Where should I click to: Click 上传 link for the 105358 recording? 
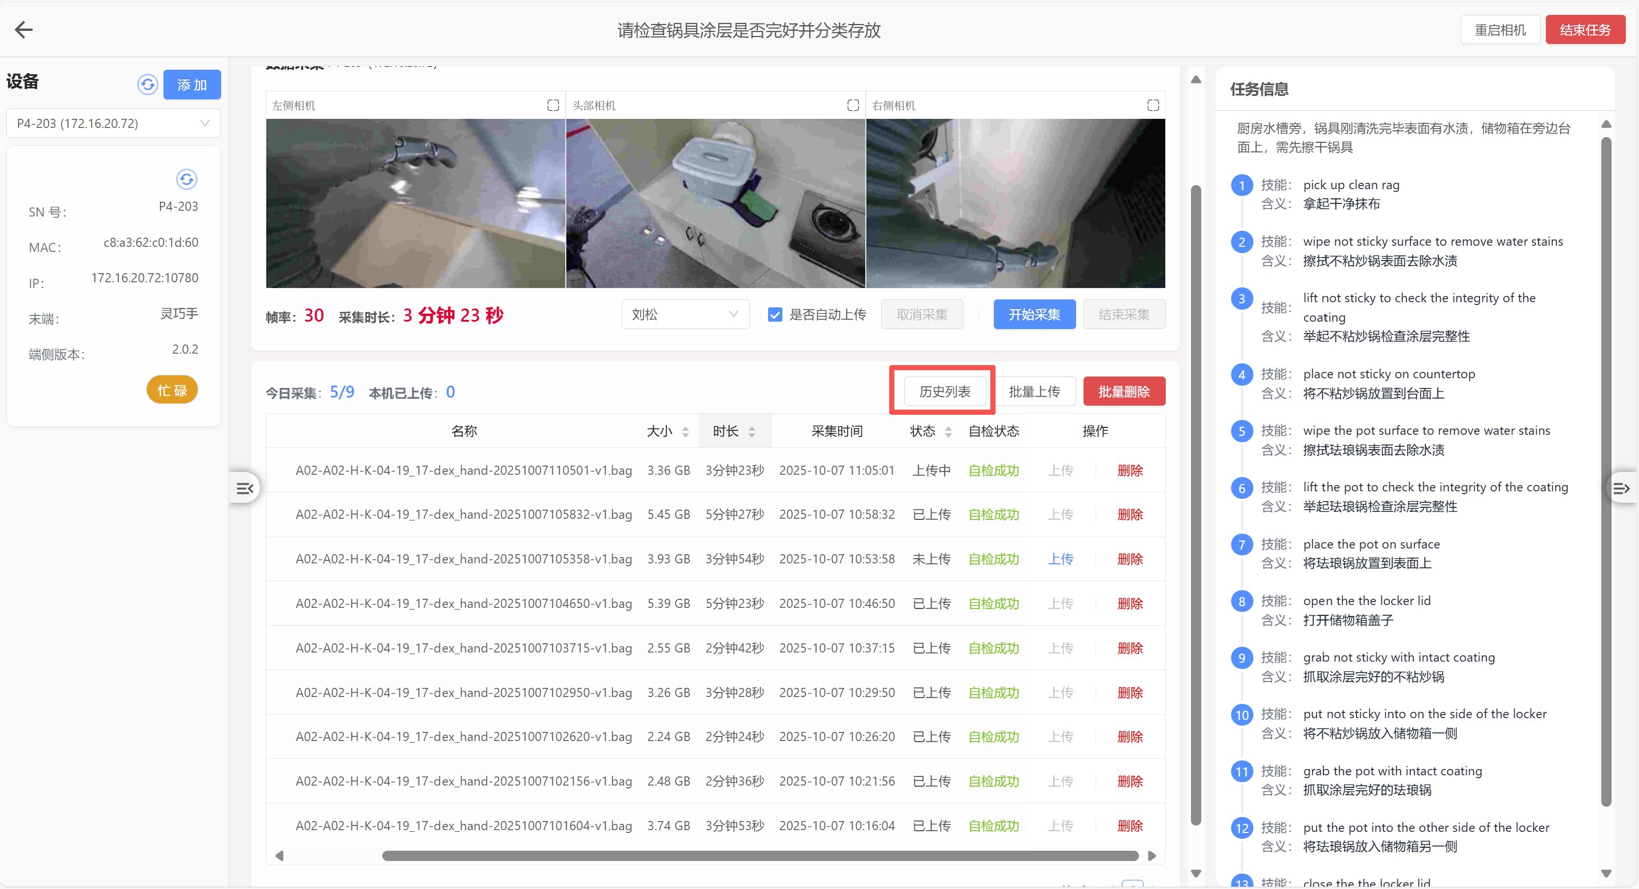[x=1060, y=559]
